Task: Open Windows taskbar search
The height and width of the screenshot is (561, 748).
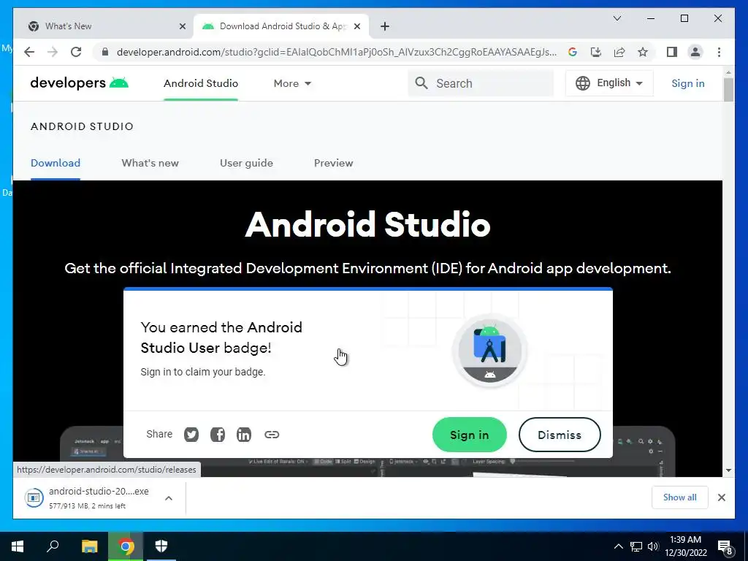Action: [53, 546]
